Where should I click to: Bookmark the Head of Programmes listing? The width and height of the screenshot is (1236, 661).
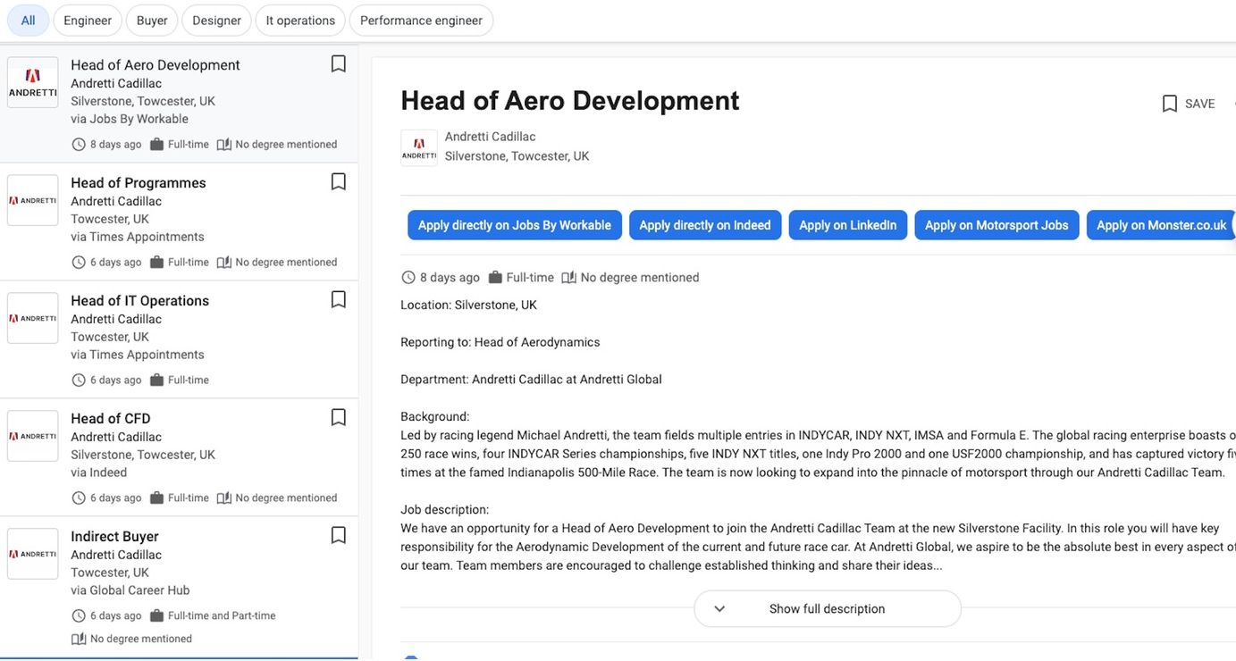(x=339, y=182)
